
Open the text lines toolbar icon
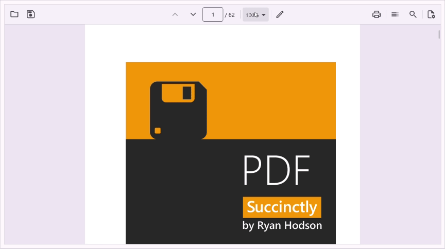(395, 14)
